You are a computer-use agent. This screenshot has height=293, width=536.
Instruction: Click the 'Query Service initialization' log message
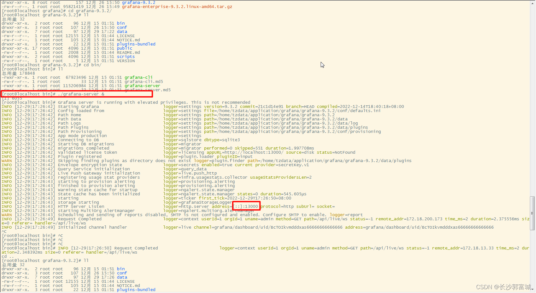[x=94, y=169]
